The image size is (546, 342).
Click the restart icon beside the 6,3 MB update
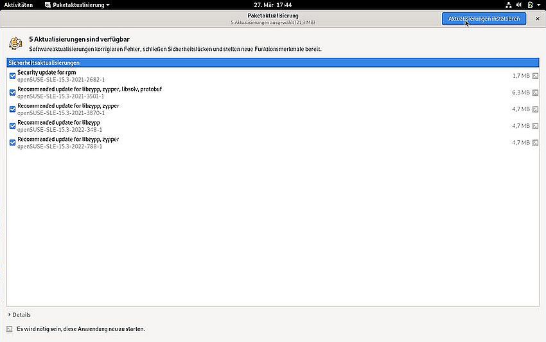point(535,93)
